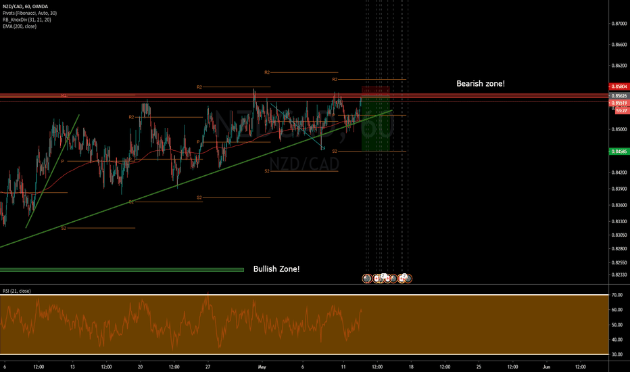Click the green 0.84585 target price label
The width and height of the screenshot is (630, 372).
coord(619,152)
